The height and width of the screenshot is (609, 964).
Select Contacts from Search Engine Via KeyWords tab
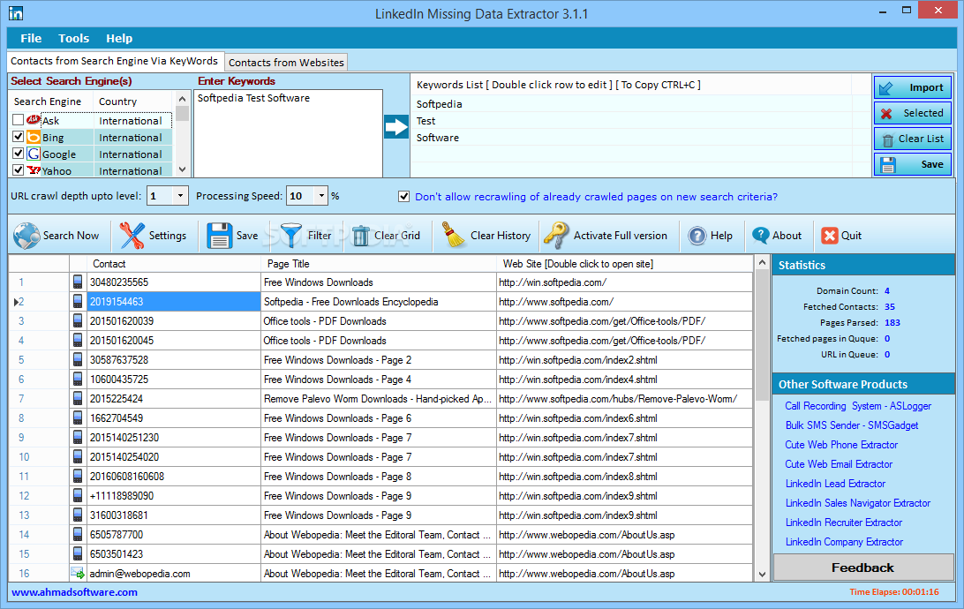[x=115, y=62]
